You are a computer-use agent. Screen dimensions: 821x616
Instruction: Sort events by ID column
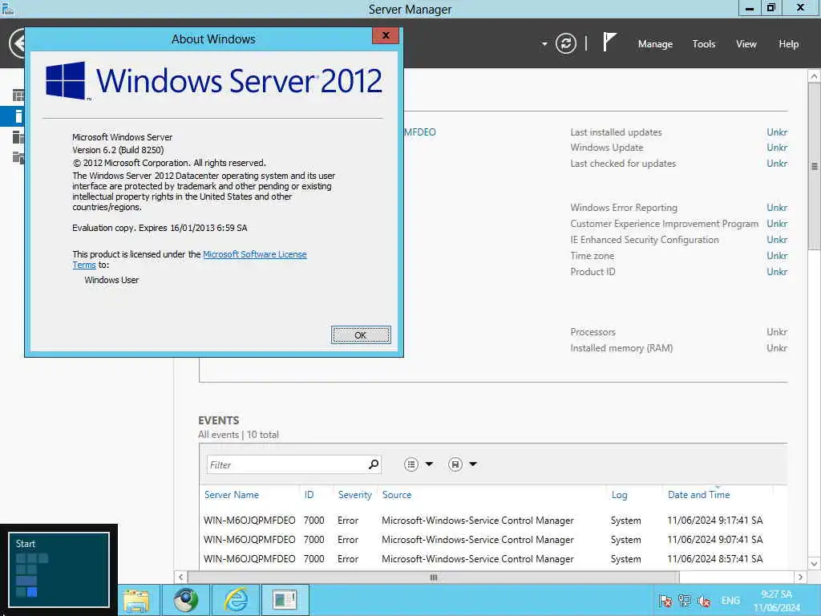click(309, 494)
